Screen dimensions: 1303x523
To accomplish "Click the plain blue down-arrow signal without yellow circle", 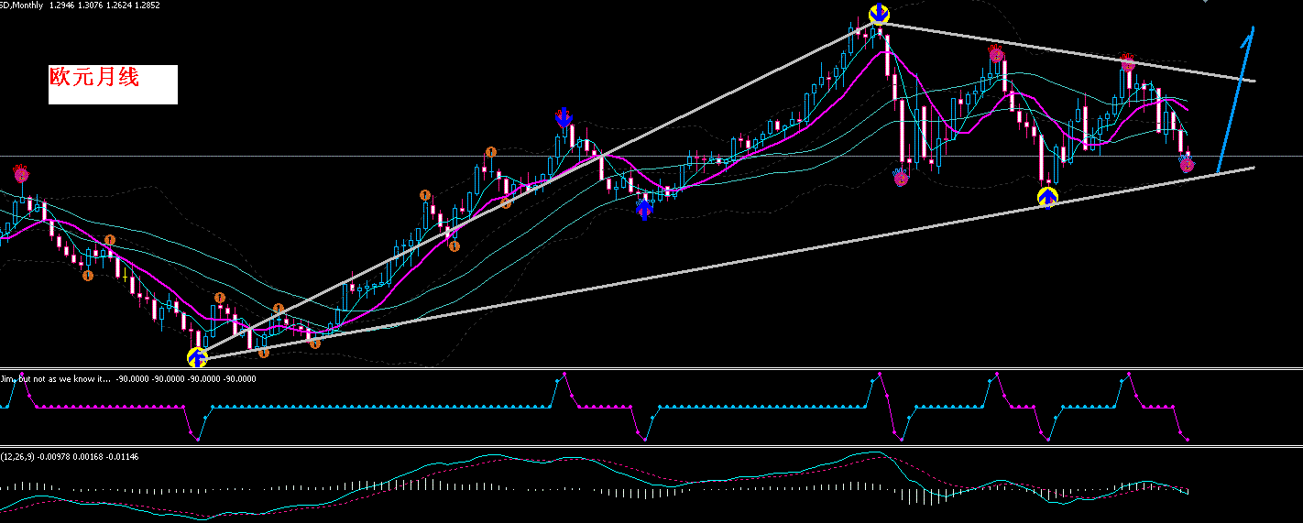I will 564,117.
